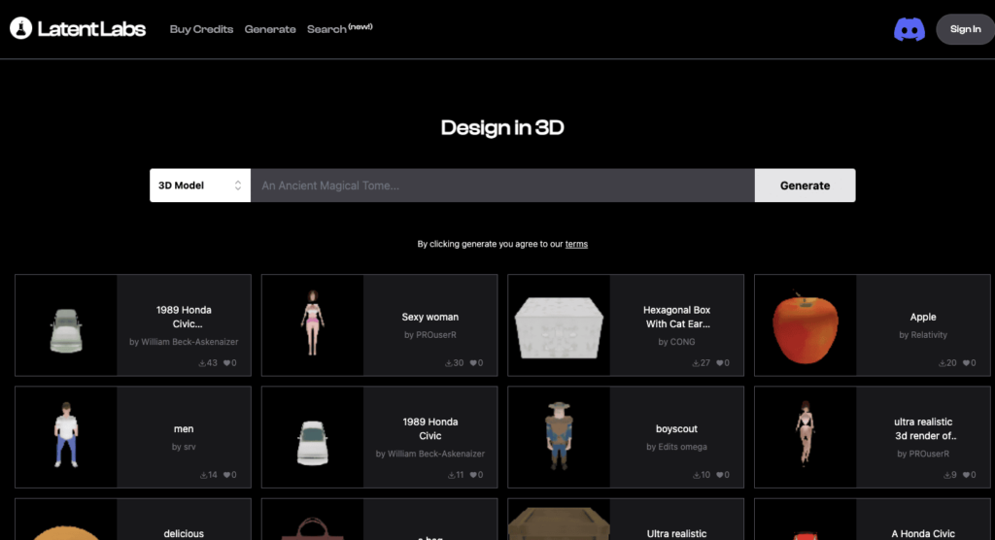Click the Sign In button

point(965,29)
